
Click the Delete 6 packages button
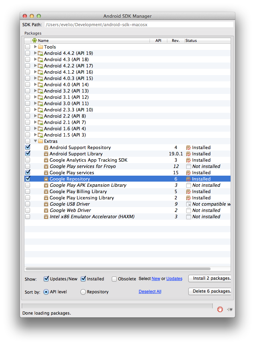point(210,291)
